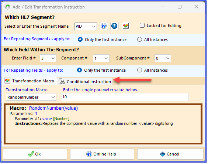The image size is (208, 164).
Task: Click 'For Repeating Segments - apply to:' label
Action: click(x=37, y=39)
